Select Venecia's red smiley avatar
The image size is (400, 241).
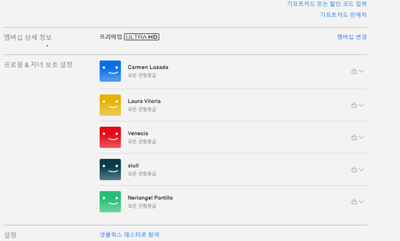point(110,137)
